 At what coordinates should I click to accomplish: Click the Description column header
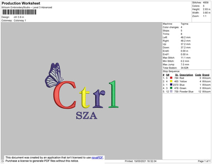[x=186, y=75]
